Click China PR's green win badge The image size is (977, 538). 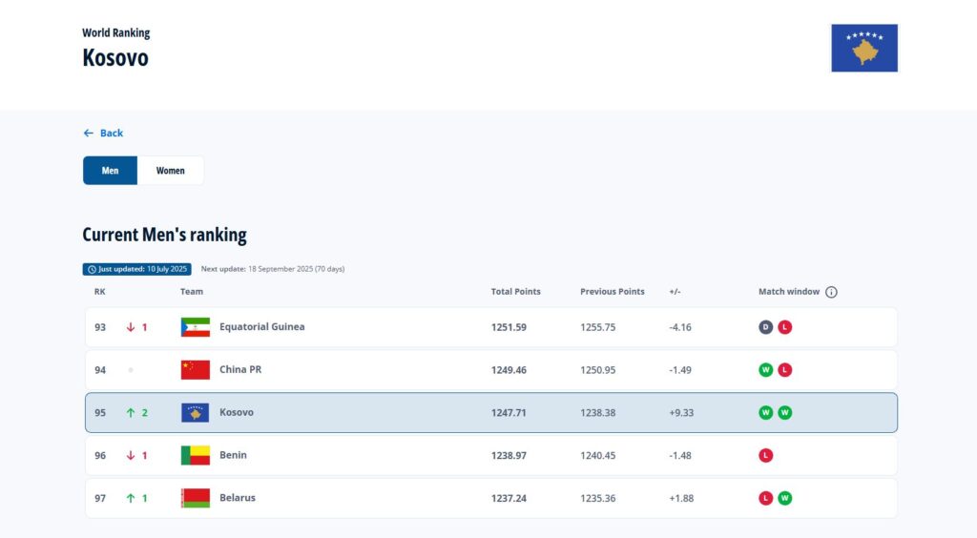click(x=766, y=370)
